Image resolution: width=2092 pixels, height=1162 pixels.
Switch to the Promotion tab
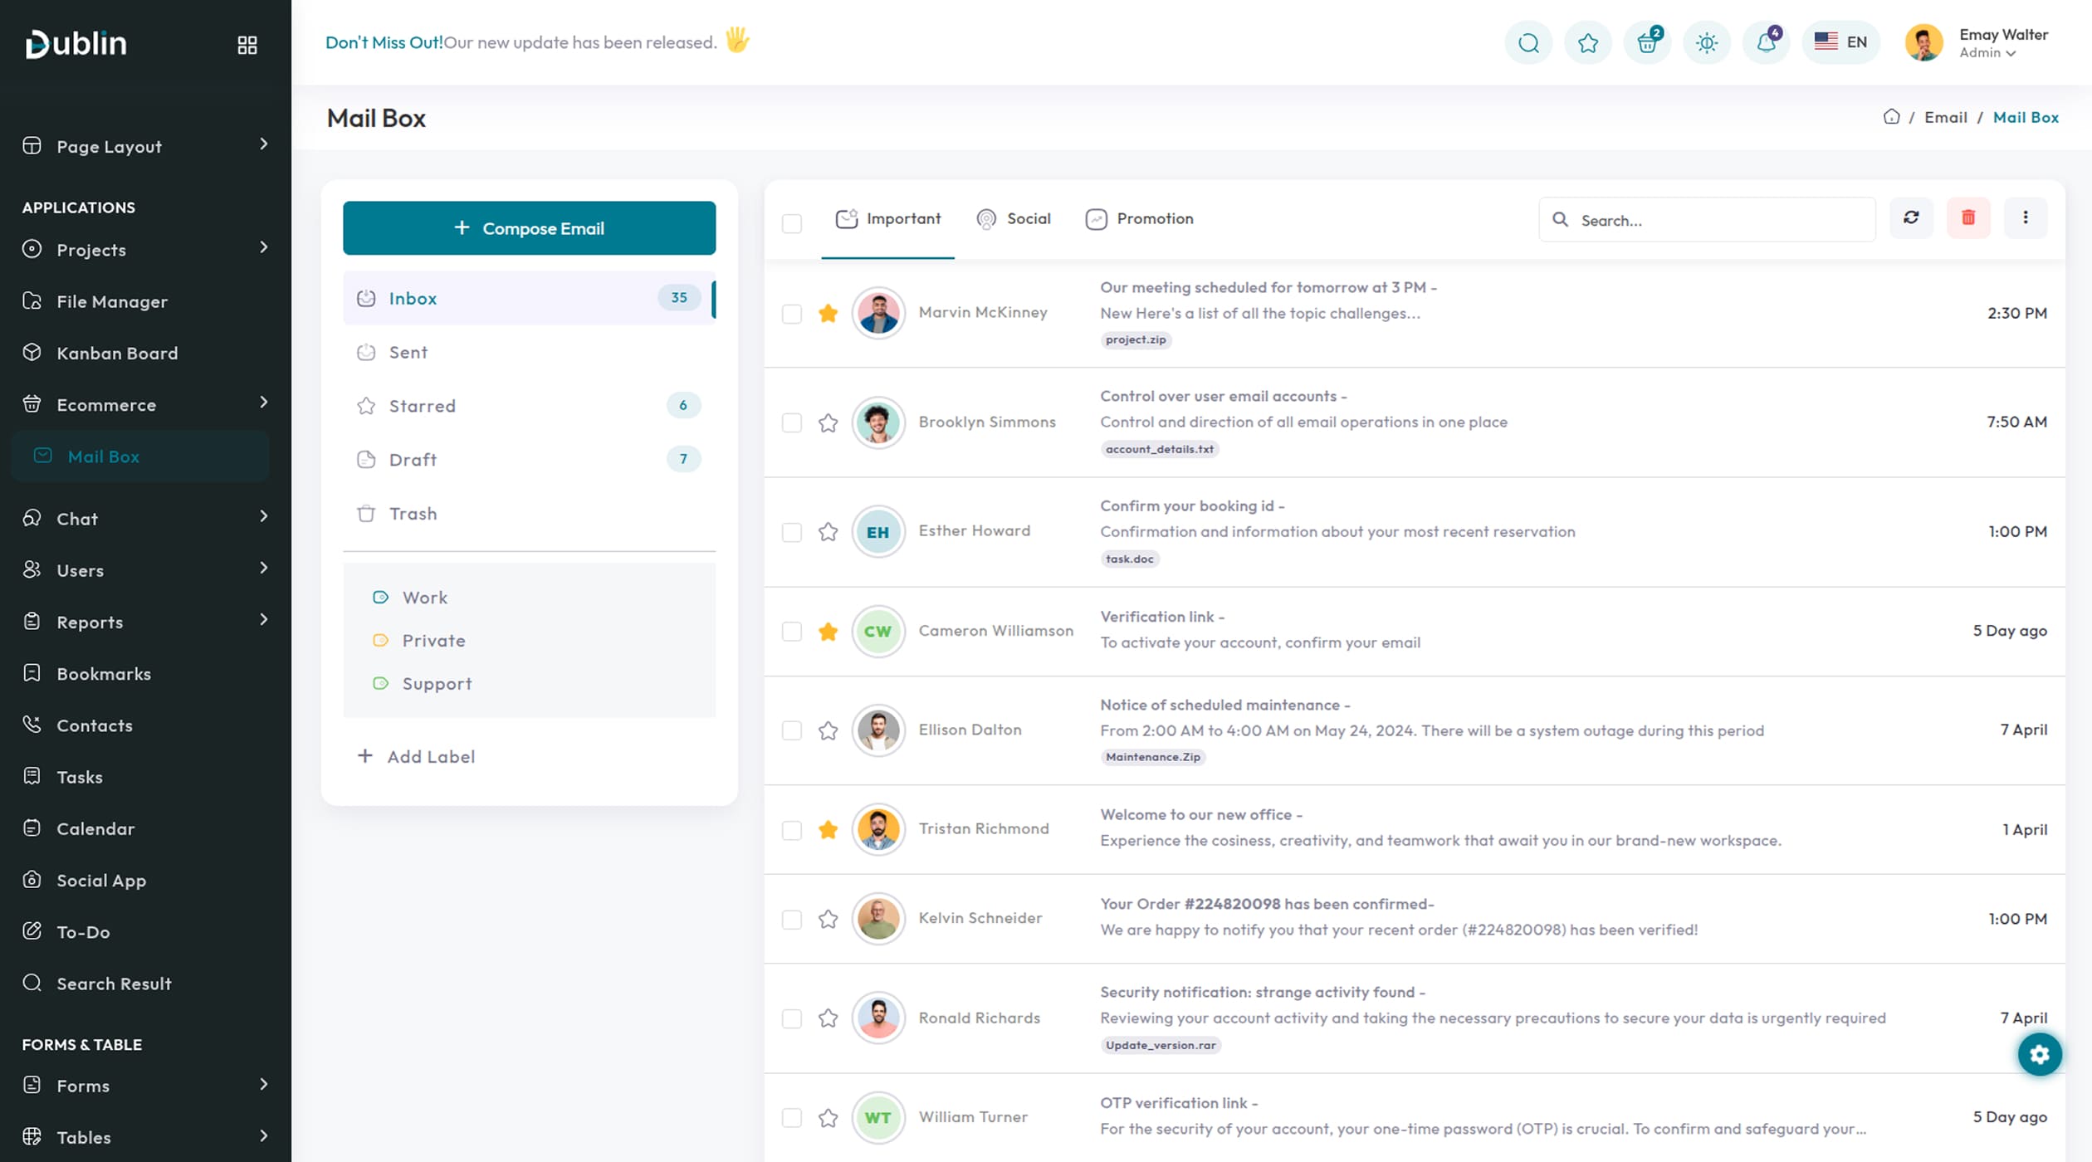[x=1139, y=219]
